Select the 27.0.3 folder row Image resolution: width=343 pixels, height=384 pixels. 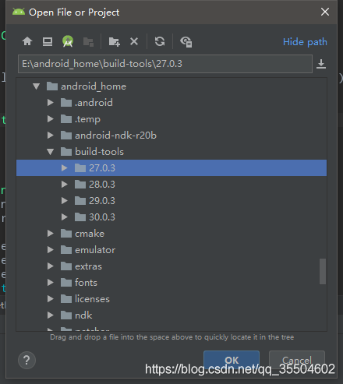(171, 168)
